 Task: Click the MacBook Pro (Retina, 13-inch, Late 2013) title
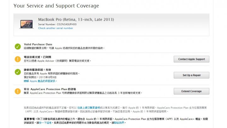click(76, 20)
